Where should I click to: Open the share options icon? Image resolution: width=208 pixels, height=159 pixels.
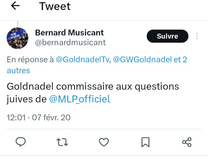[187, 142]
